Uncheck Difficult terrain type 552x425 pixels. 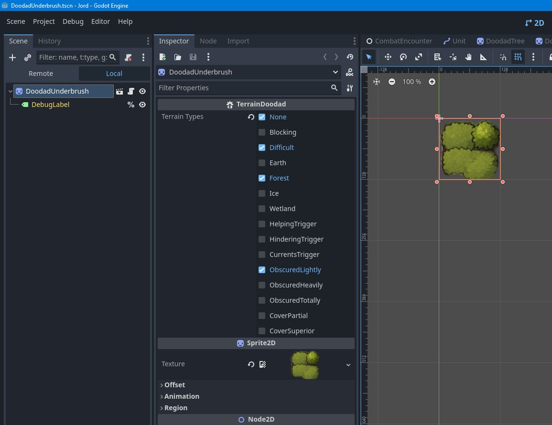tap(262, 148)
